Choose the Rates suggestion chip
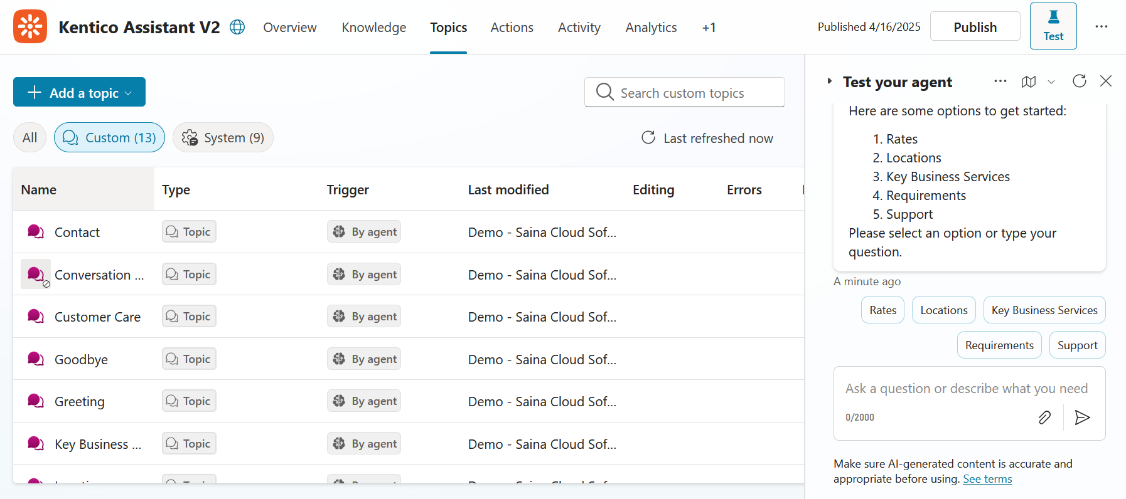This screenshot has width=1126, height=499. tap(882, 310)
